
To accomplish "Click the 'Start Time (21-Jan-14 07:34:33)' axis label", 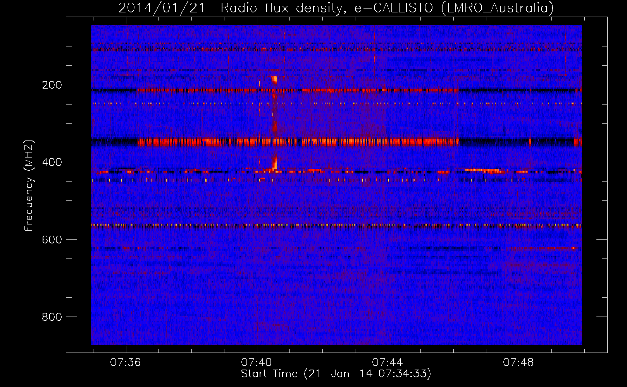I will 336,374.
